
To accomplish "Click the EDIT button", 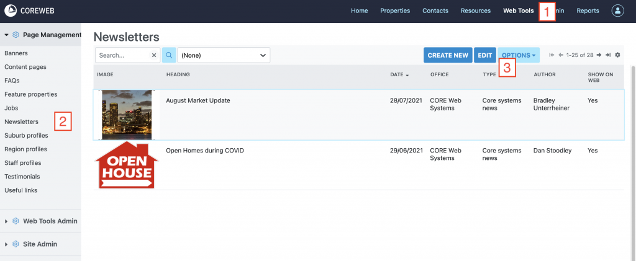I will [x=484, y=55].
